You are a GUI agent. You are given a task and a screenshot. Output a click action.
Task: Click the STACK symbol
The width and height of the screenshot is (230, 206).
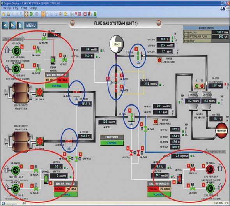[x=117, y=44]
